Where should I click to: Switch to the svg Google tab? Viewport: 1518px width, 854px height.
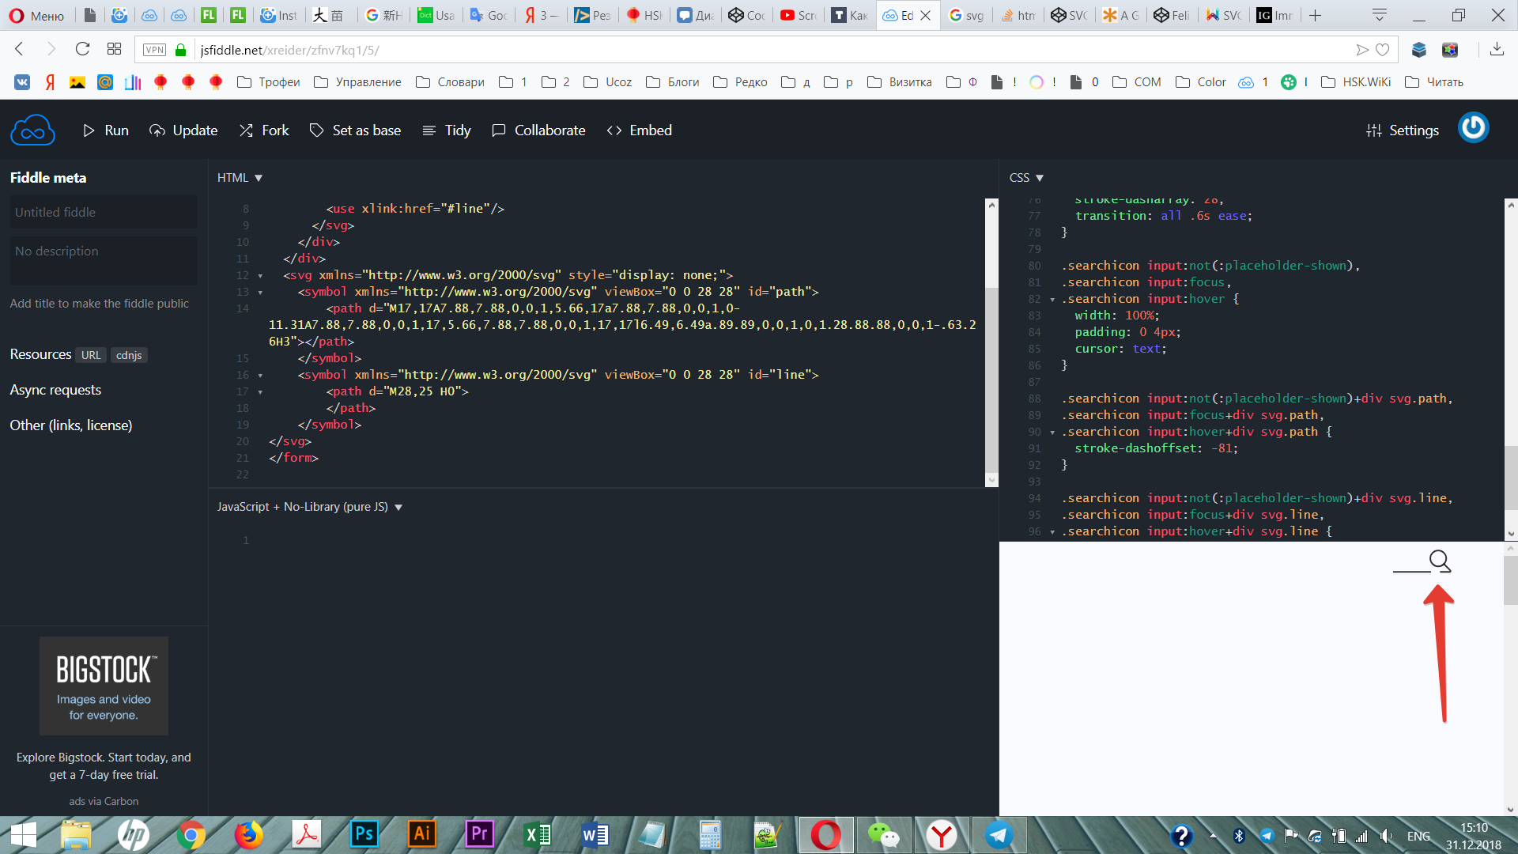pos(967,15)
